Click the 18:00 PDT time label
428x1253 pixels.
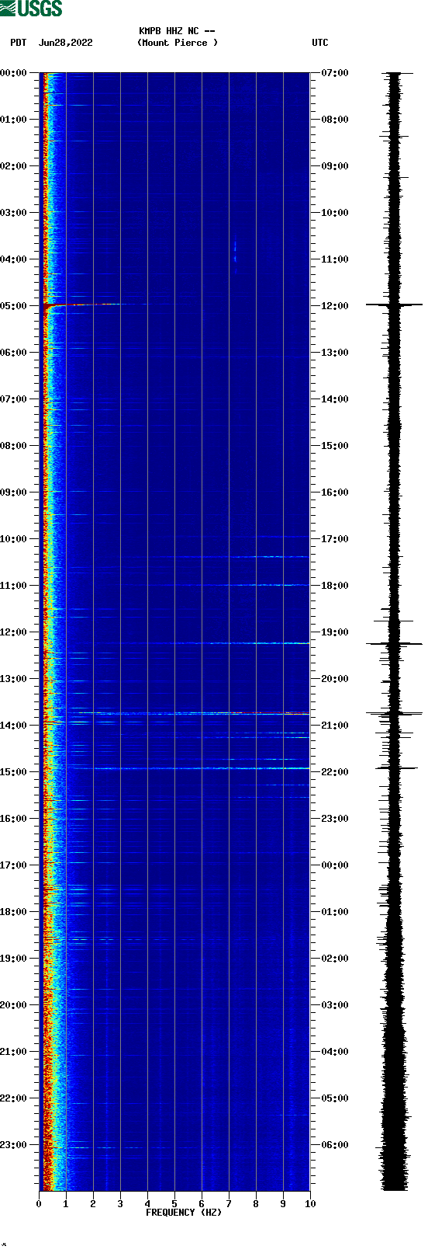tap(13, 912)
